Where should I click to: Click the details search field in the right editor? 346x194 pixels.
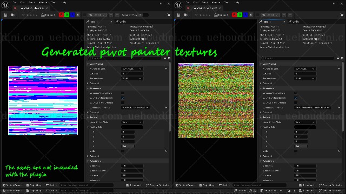(297, 58)
